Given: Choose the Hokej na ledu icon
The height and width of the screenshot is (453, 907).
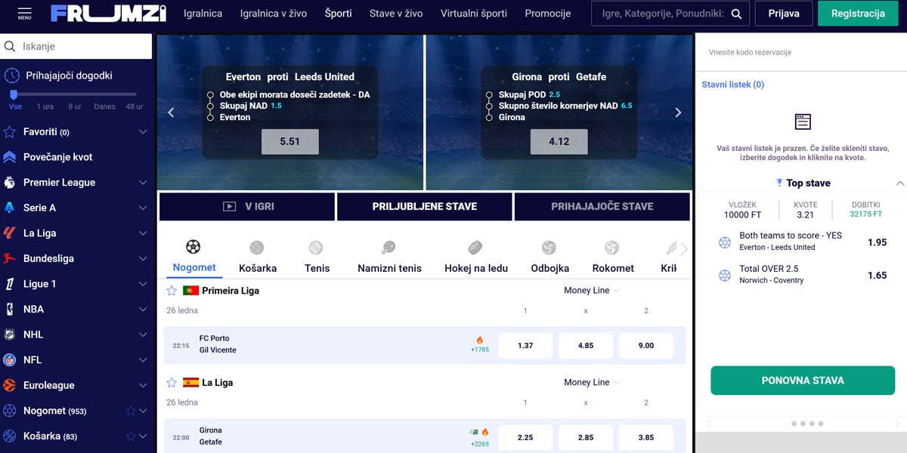Looking at the screenshot, I should pyautogui.click(x=475, y=248).
